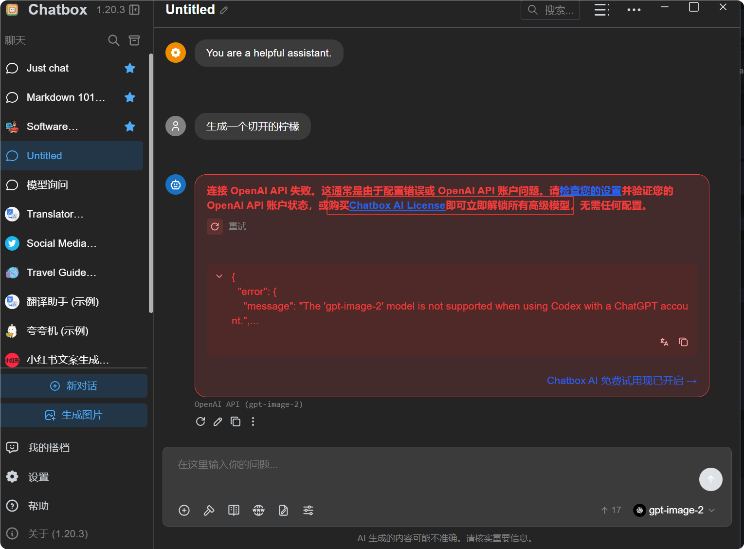Open 设置 in the sidebar

click(x=74, y=477)
